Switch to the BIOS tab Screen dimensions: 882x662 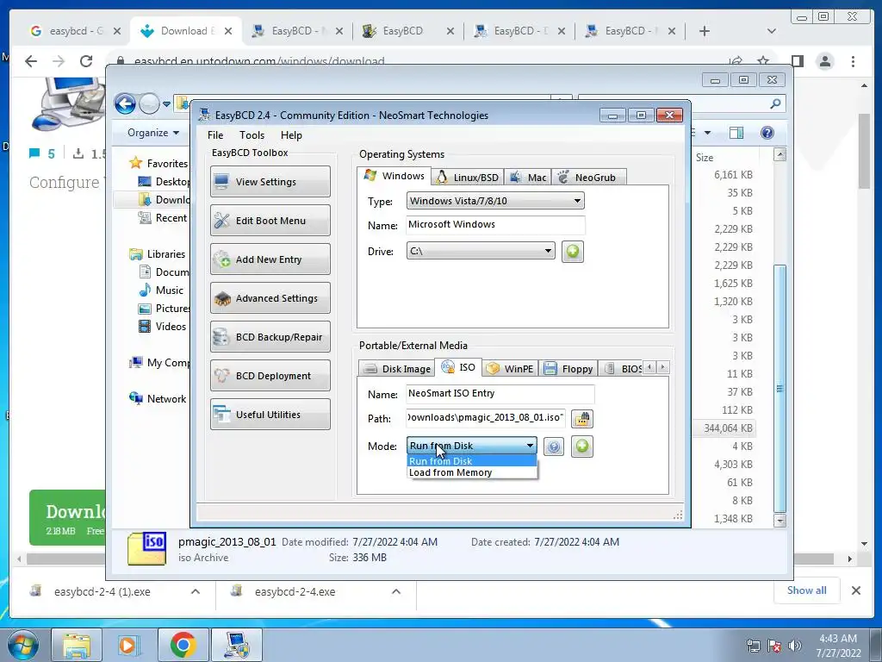click(x=622, y=369)
